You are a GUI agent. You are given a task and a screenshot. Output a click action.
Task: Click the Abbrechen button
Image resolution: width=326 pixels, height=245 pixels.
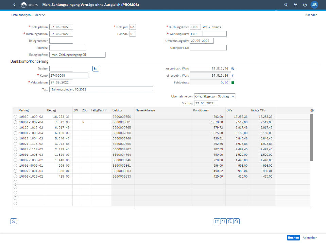tap(310, 238)
